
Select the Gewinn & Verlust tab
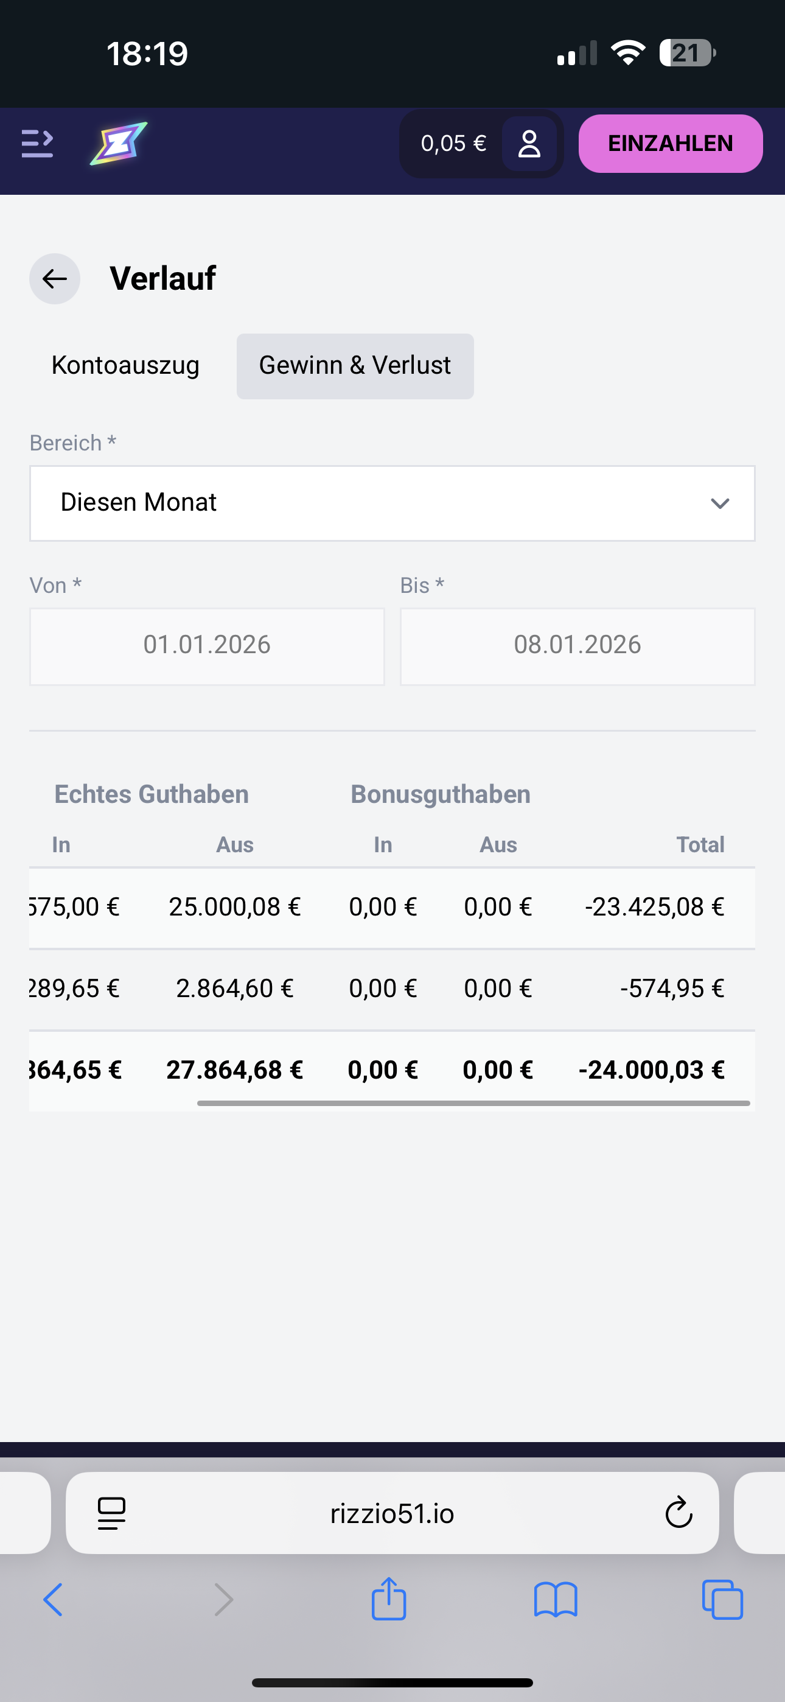pos(355,366)
